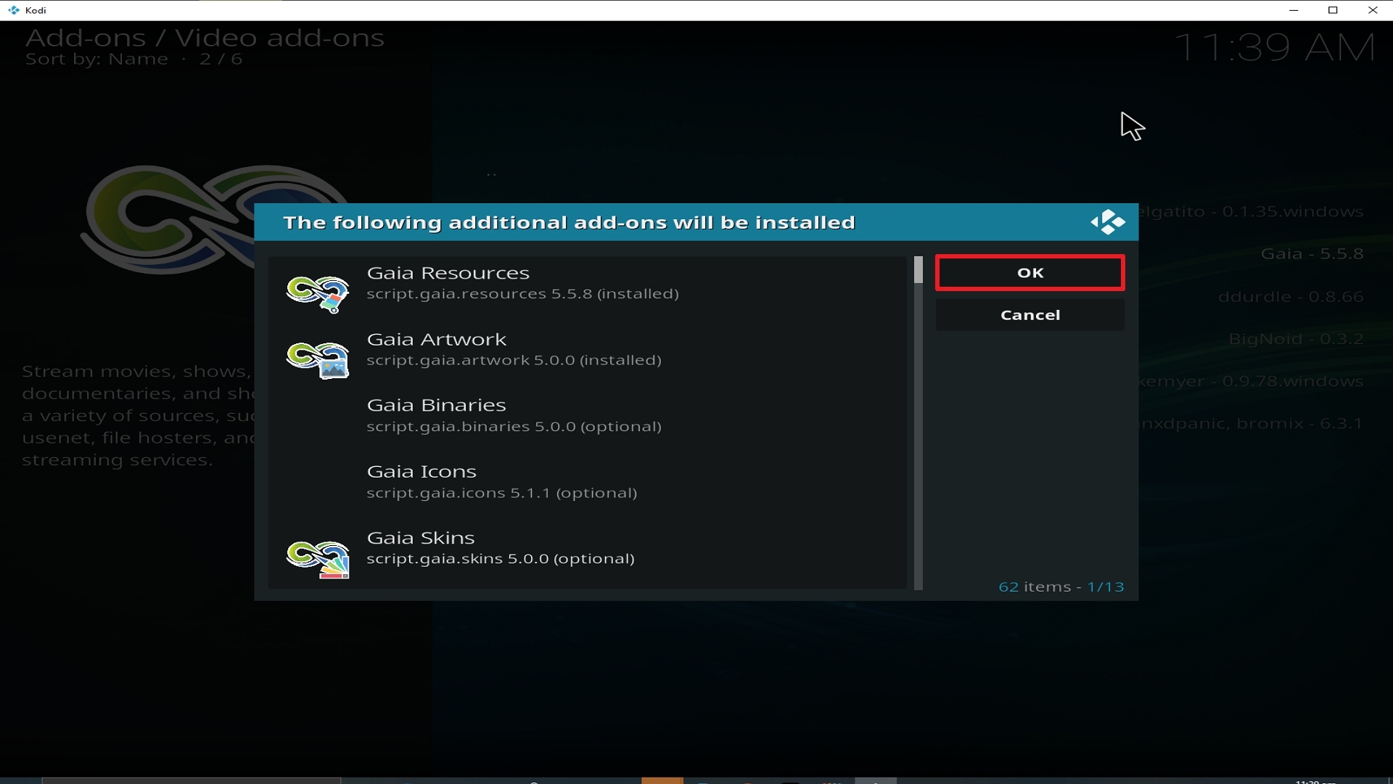Select the Gaia Skins icon
This screenshot has width=1393, height=784.
point(318,559)
